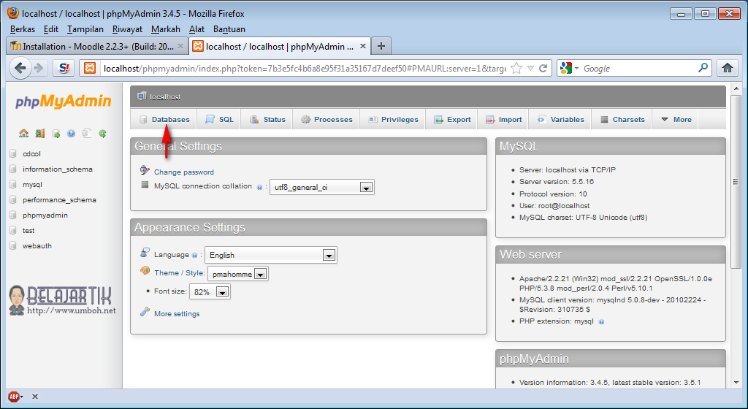Select information_schema database
748x409 pixels.
click(x=57, y=169)
